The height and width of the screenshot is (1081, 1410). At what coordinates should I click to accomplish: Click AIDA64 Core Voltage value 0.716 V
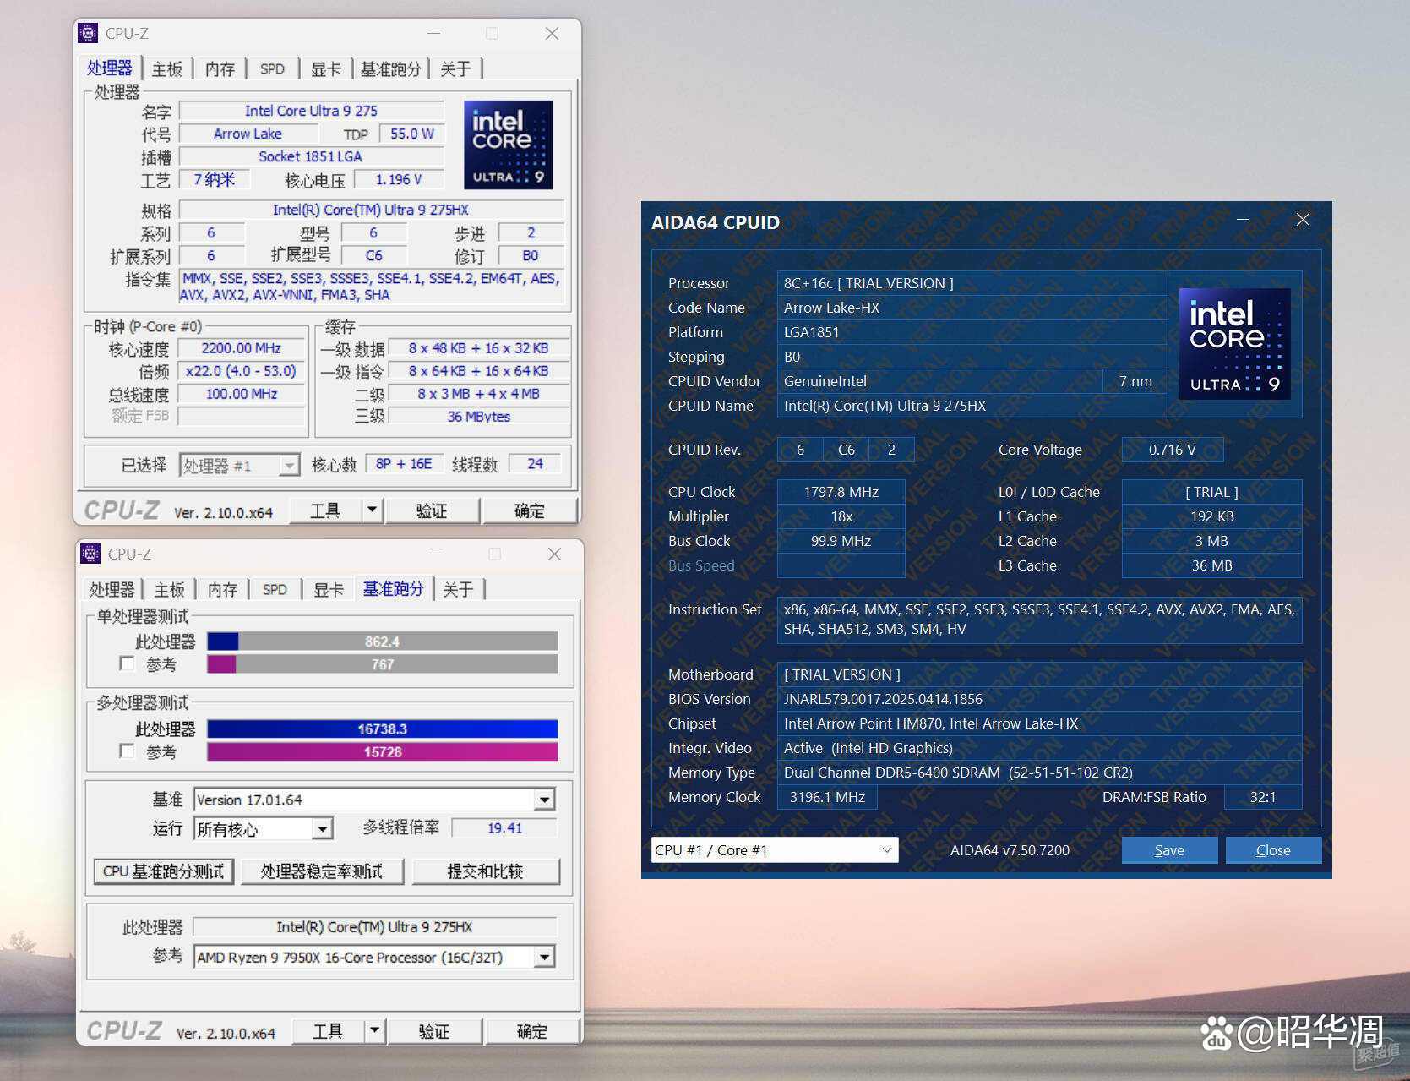pos(1172,450)
